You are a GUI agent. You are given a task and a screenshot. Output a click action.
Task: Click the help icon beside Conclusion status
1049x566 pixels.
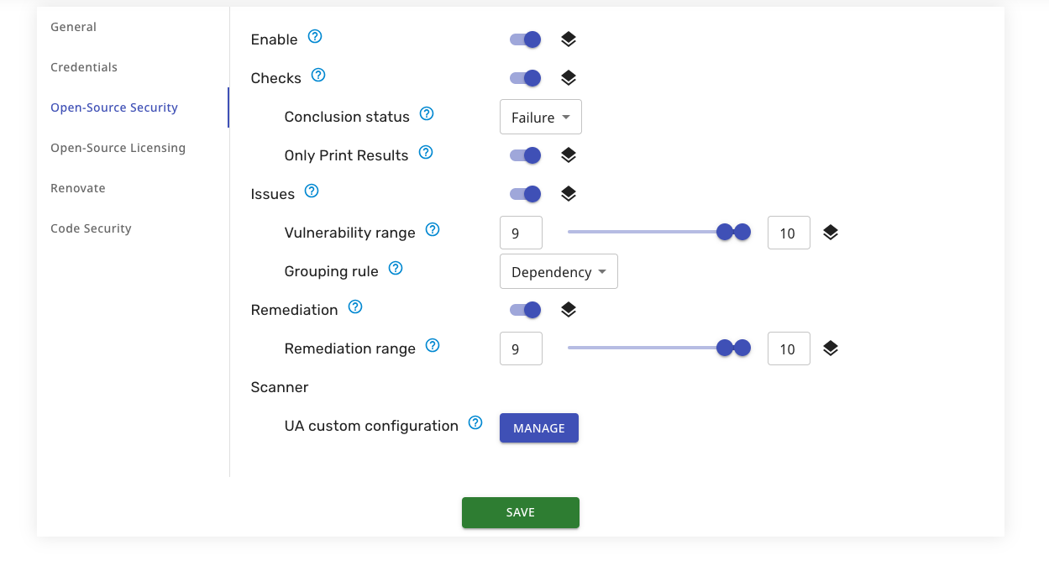(x=427, y=114)
